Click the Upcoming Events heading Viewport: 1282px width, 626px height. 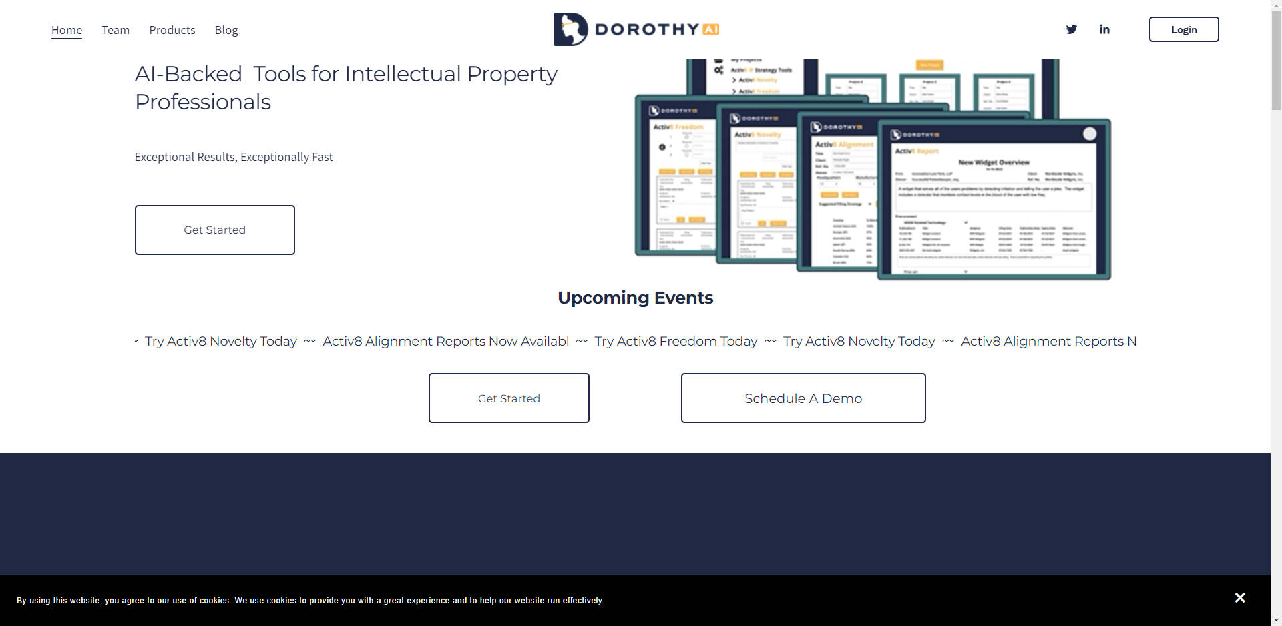point(635,298)
